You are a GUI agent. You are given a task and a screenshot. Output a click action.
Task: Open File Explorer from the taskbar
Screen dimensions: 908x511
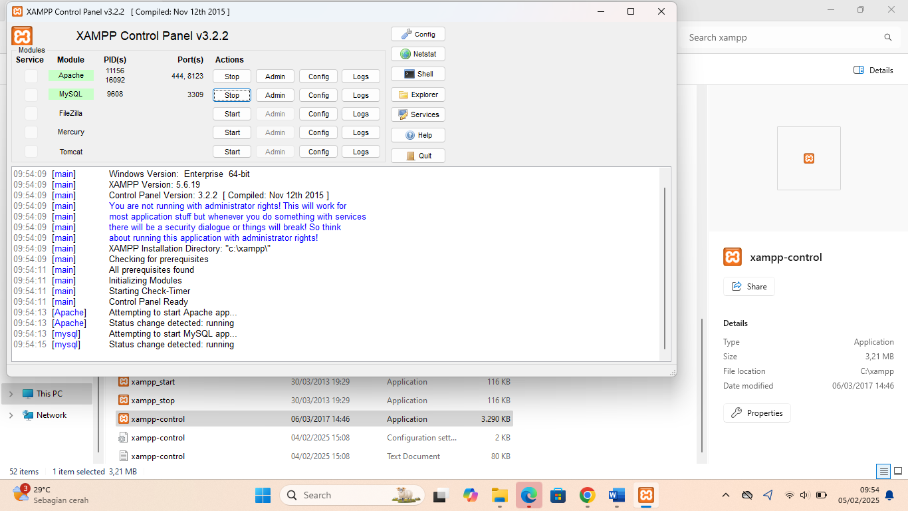tap(499, 495)
